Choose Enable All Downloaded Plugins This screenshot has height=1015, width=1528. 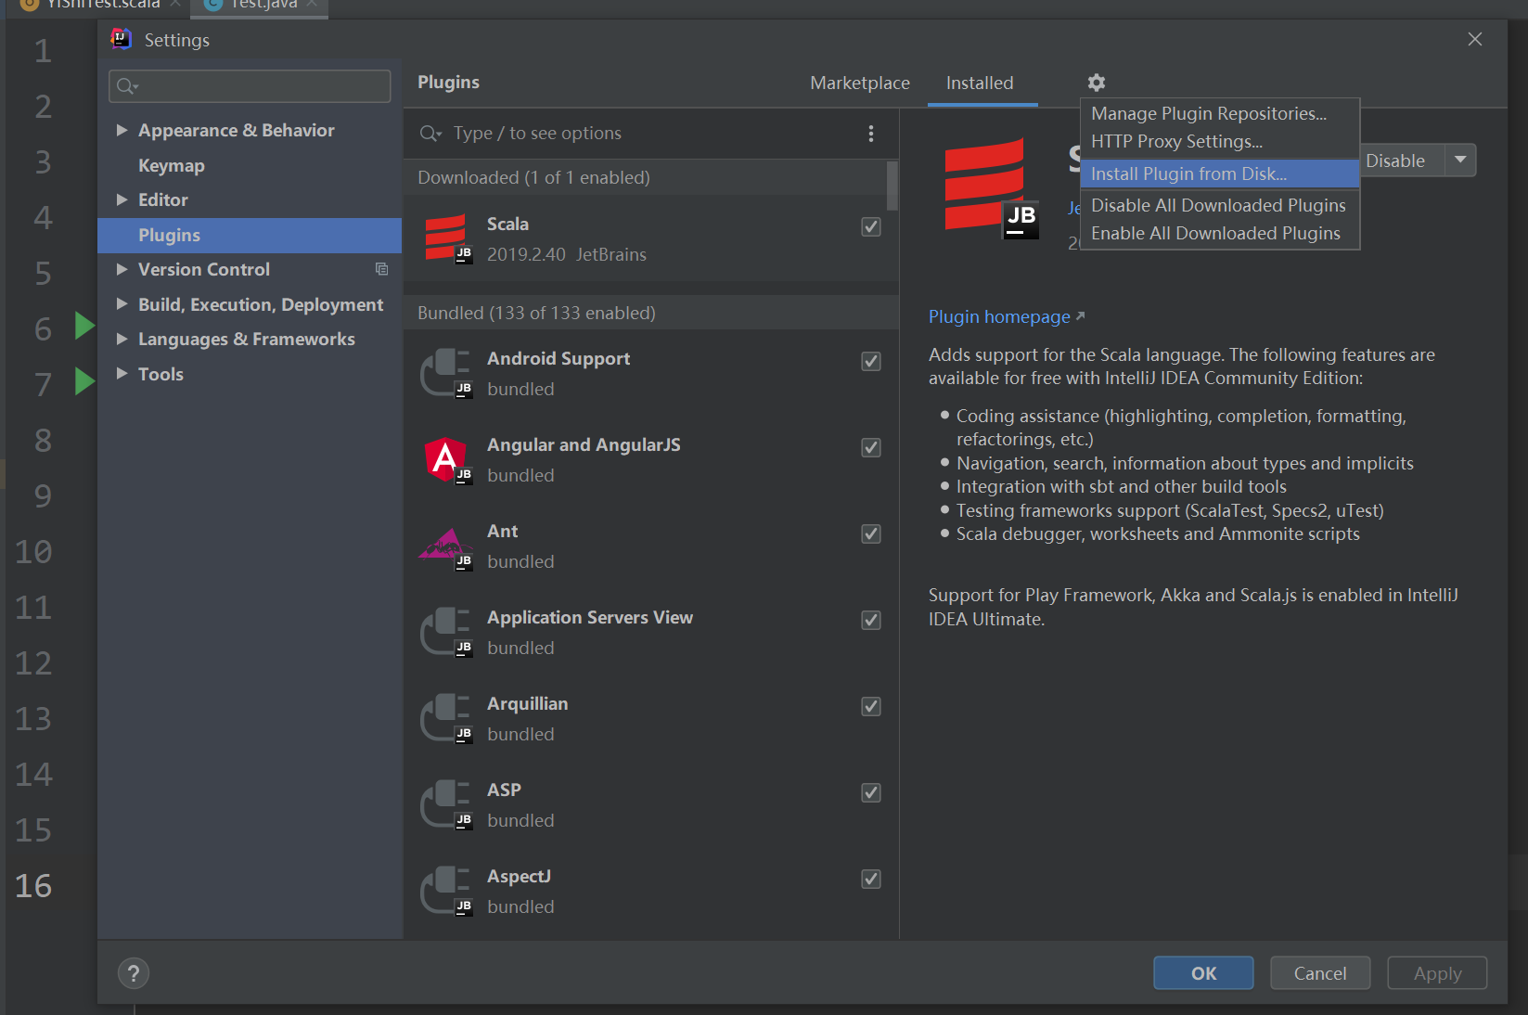(1220, 233)
